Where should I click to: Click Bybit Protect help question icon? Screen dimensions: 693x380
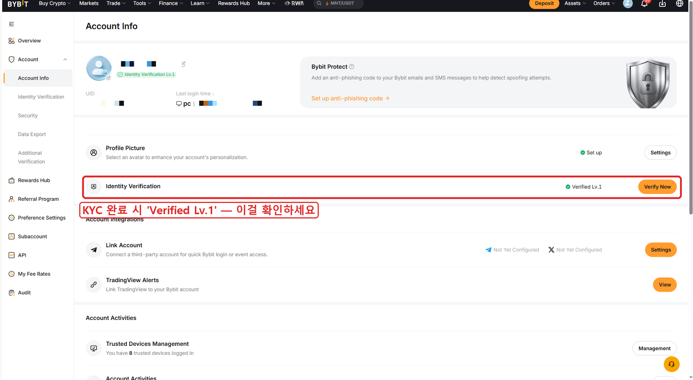tap(352, 67)
